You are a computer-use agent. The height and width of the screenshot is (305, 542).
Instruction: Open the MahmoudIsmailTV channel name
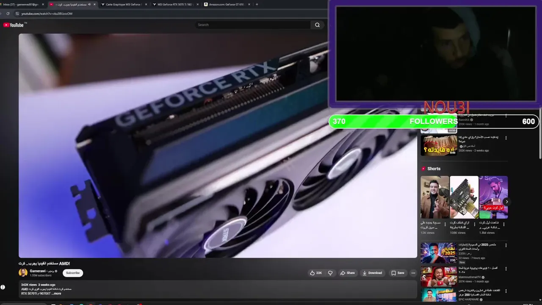(x=470, y=277)
